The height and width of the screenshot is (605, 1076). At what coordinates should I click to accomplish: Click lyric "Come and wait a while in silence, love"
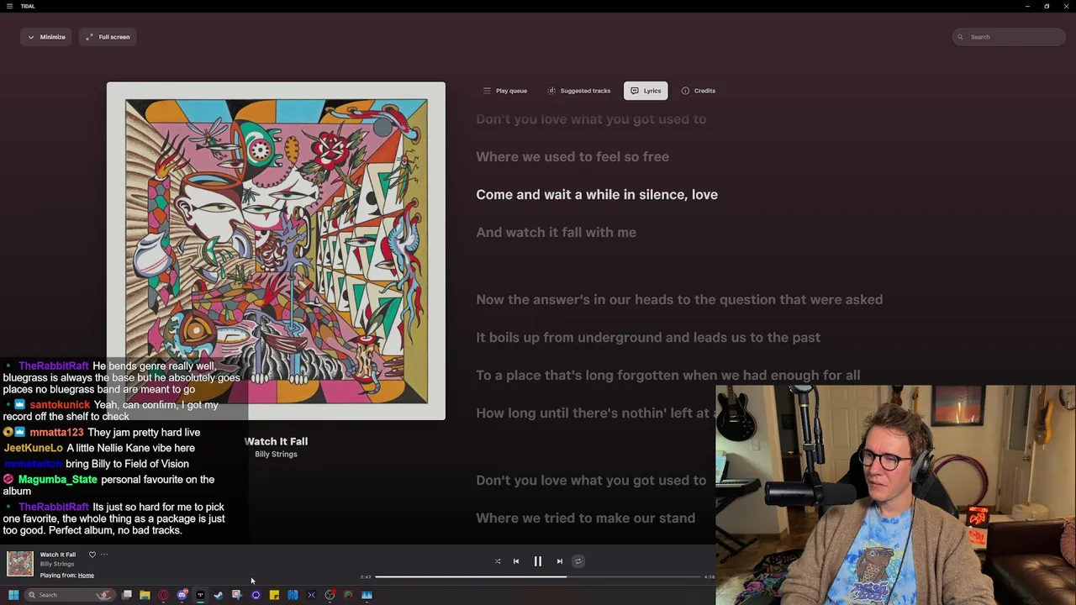pos(597,195)
